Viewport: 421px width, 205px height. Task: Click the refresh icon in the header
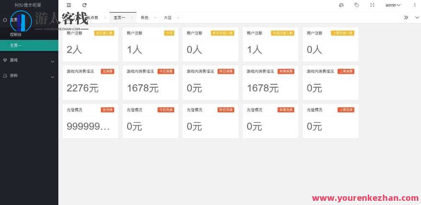point(84,5)
